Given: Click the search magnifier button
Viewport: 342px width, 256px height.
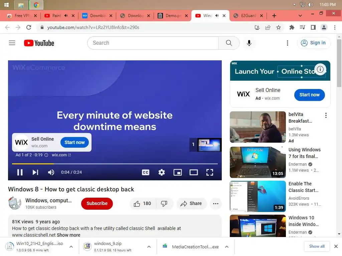Looking at the screenshot, I should click(229, 43).
